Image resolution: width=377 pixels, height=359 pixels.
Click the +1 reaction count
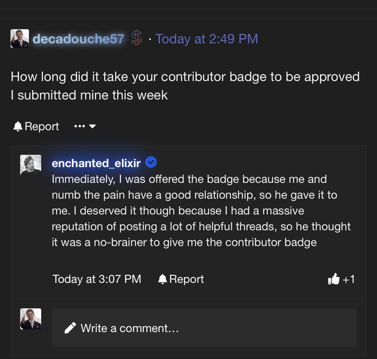pyautogui.click(x=349, y=279)
